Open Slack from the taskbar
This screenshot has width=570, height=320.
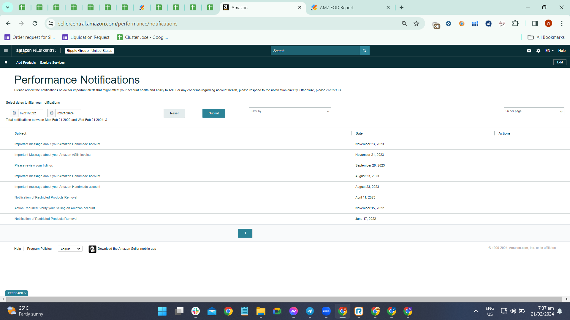tap(196, 311)
